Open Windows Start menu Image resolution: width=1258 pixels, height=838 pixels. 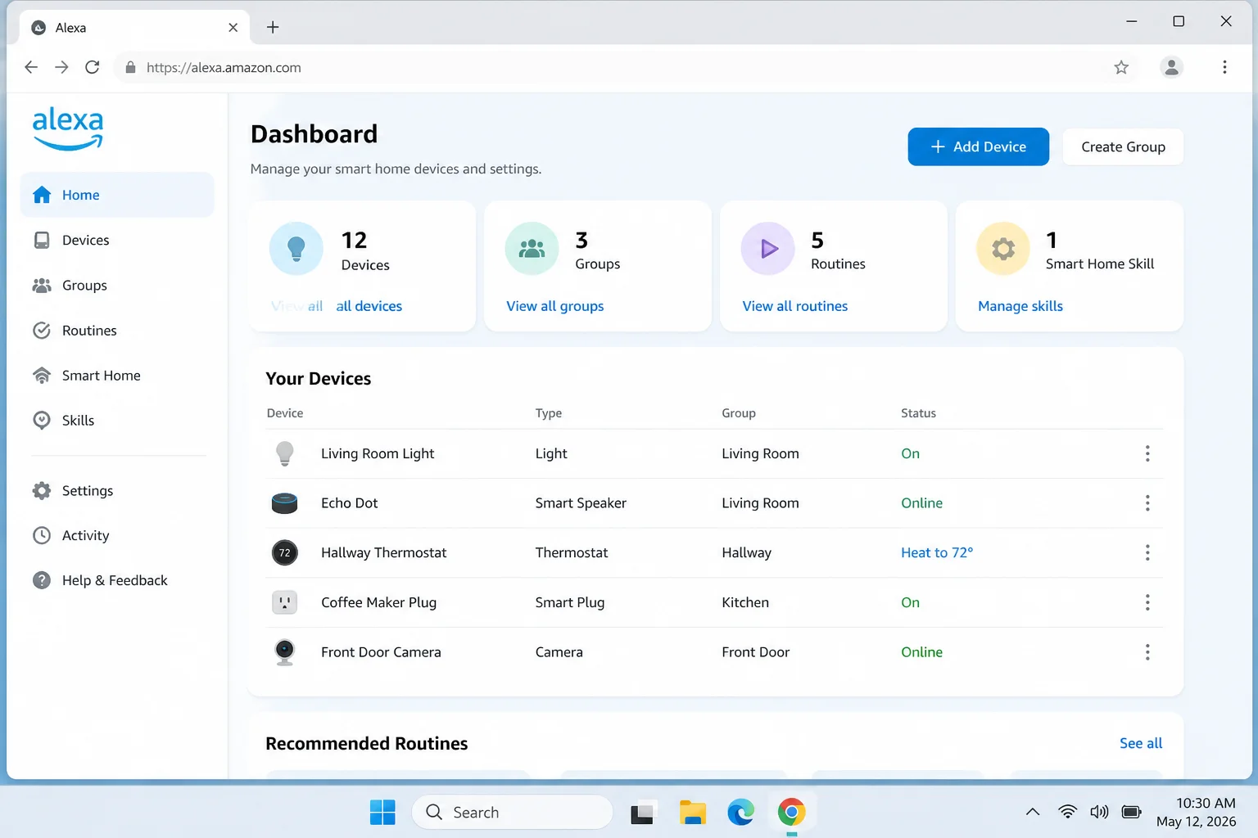click(382, 812)
